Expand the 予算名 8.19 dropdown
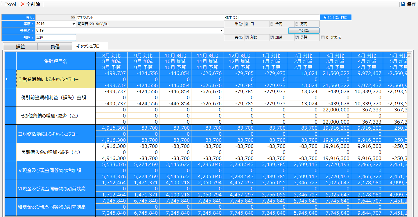Image resolution: width=418 pixels, height=217 pixels. [221, 31]
